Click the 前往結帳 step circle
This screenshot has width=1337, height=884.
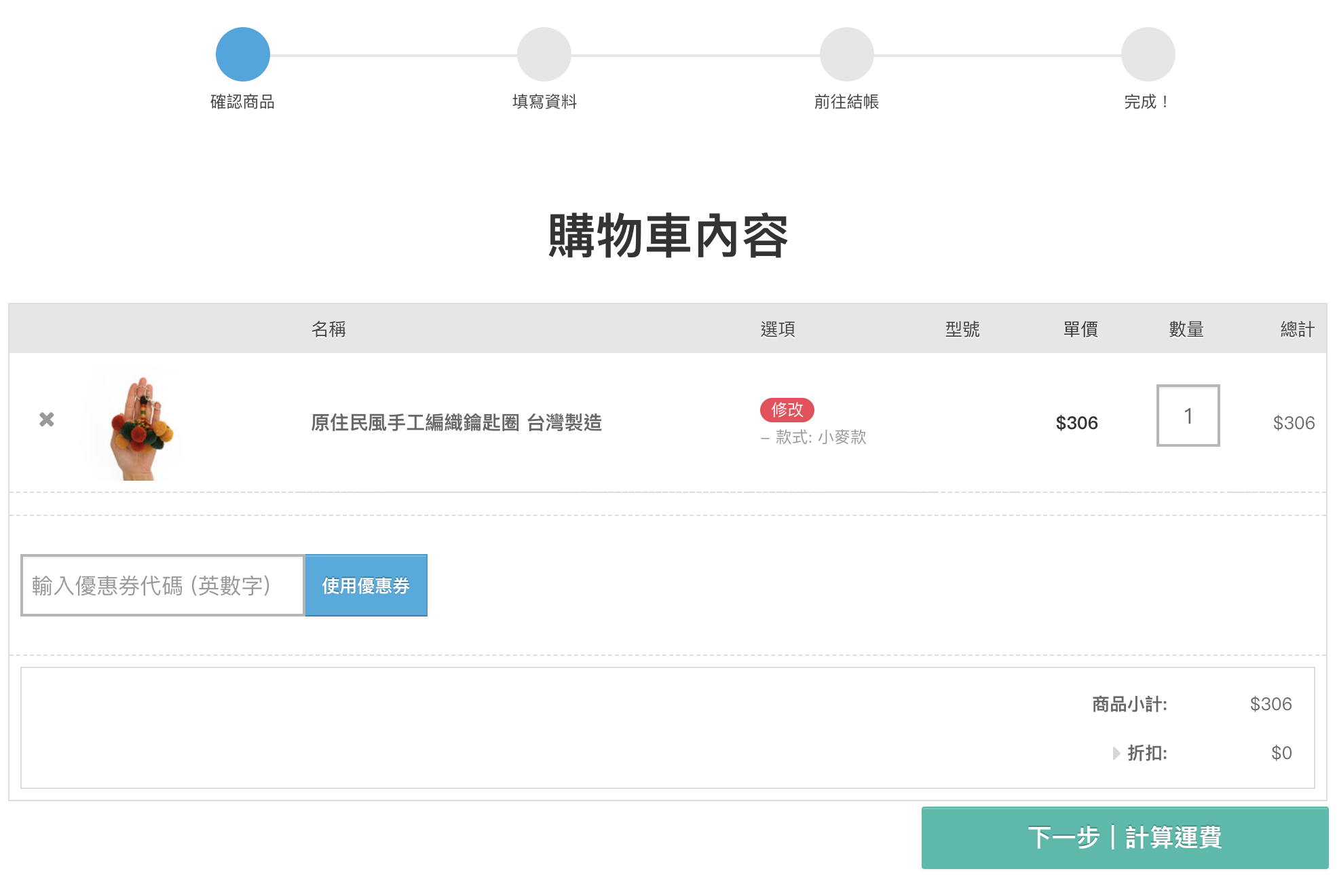pyautogui.click(x=846, y=54)
